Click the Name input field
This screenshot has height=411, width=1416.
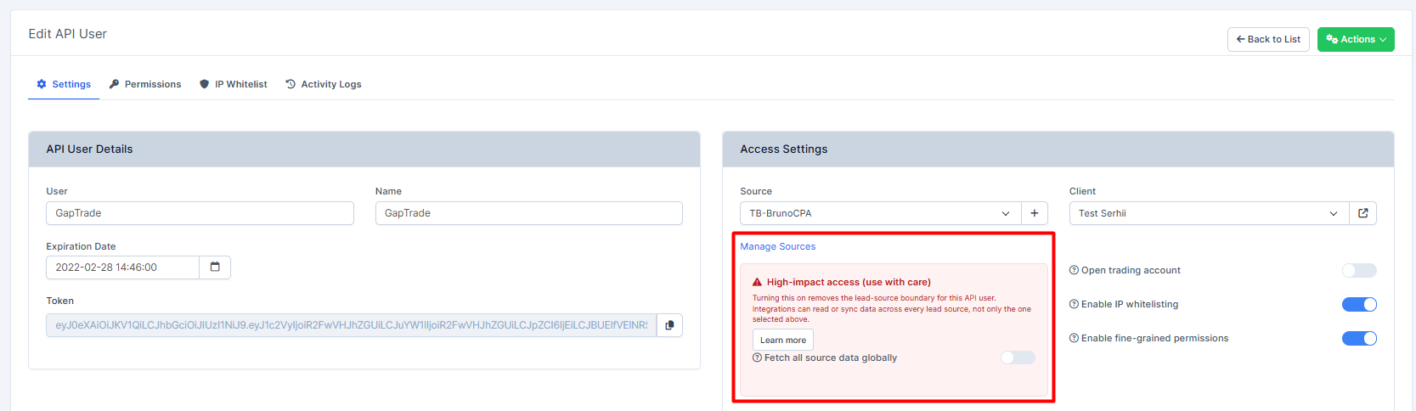[528, 213]
